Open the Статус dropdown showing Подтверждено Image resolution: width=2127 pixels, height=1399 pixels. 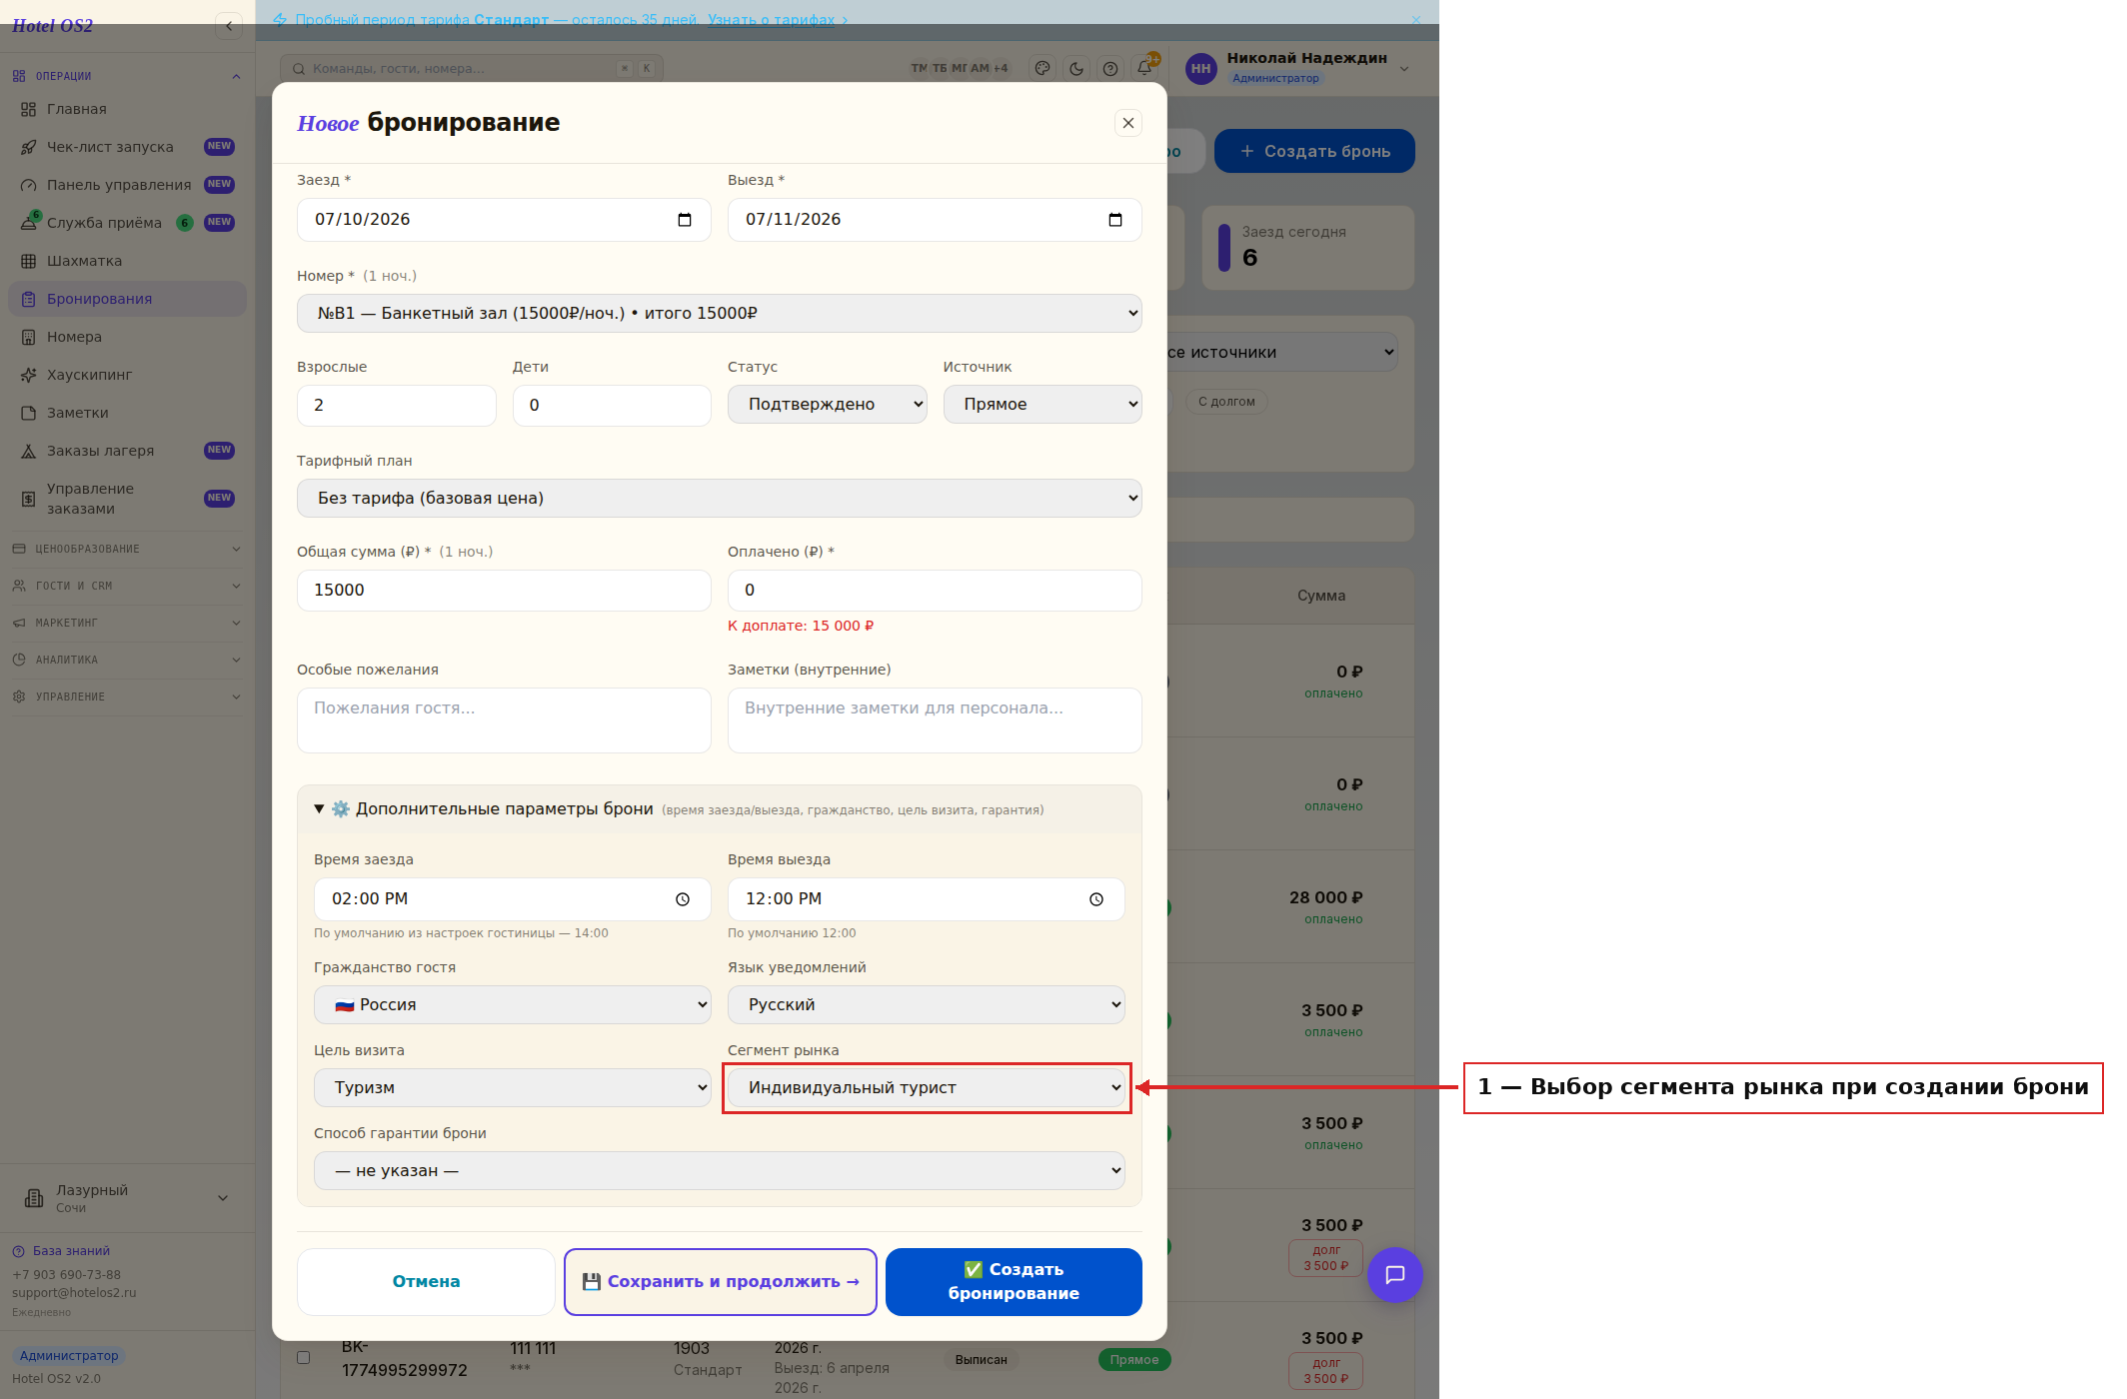click(x=827, y=405)
